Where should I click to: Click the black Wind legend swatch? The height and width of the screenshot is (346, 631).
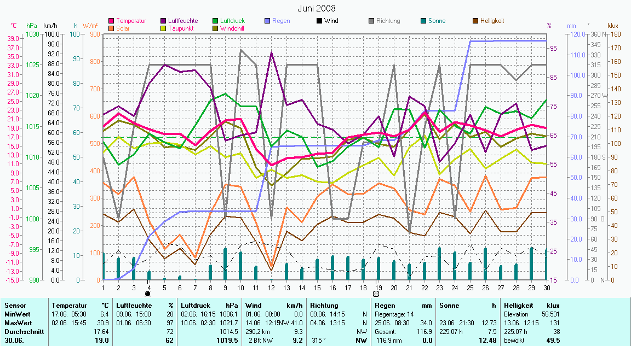(x=319, y=21)
